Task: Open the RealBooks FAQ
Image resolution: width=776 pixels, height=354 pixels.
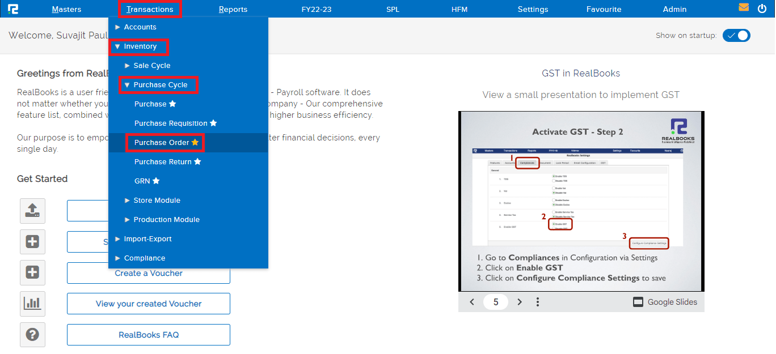Action: tap(148, 334)
